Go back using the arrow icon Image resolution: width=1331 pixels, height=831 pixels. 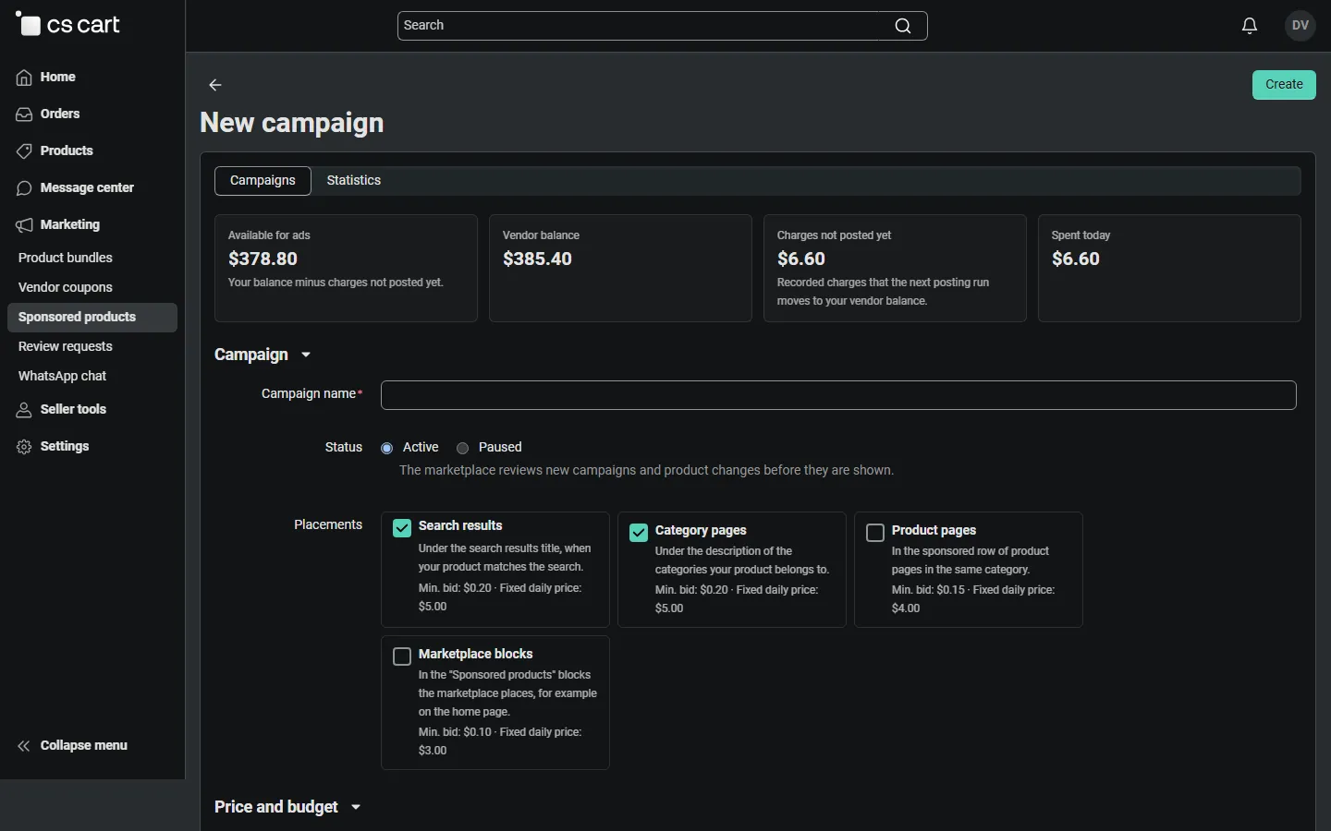point(215,85)
